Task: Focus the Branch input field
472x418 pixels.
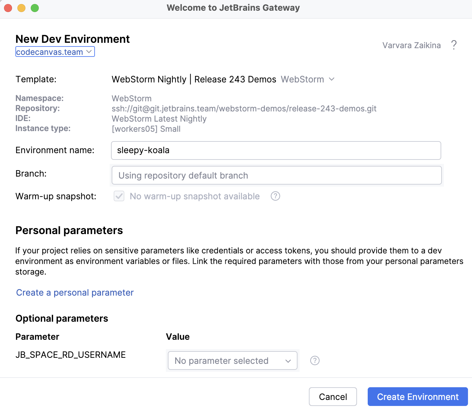Action: click(277, 175)
